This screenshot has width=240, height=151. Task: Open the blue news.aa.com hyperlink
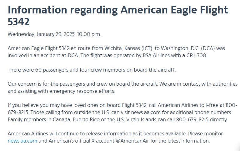(22, 141)
